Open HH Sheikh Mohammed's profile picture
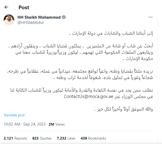Viewport: 162px width, 144px height. coord(9,20)
